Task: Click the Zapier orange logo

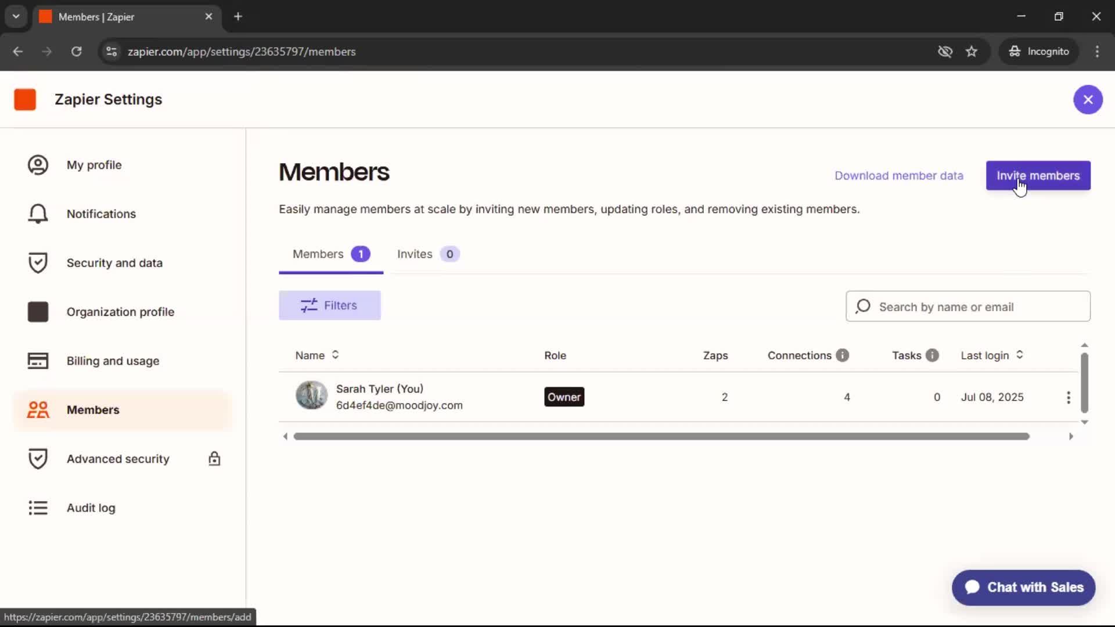Action: tap(25, 99)
